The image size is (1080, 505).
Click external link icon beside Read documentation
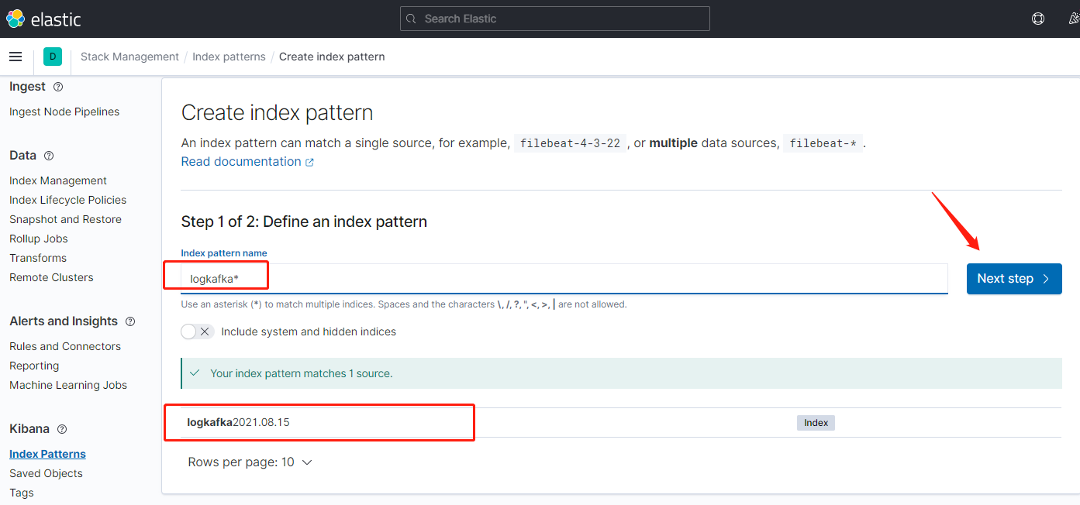[309, 162]
